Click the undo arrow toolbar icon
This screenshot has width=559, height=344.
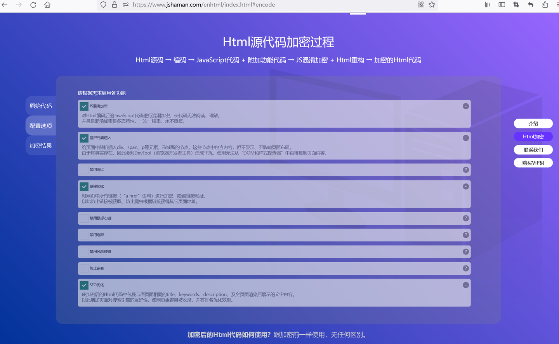coord(531,5)
